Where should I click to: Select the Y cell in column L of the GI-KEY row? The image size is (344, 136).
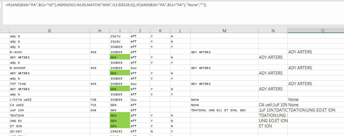[x=180, y=131]
